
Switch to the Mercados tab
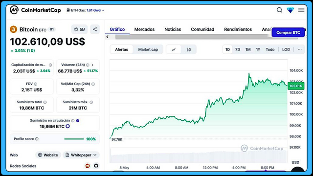(x=144, y=29)
